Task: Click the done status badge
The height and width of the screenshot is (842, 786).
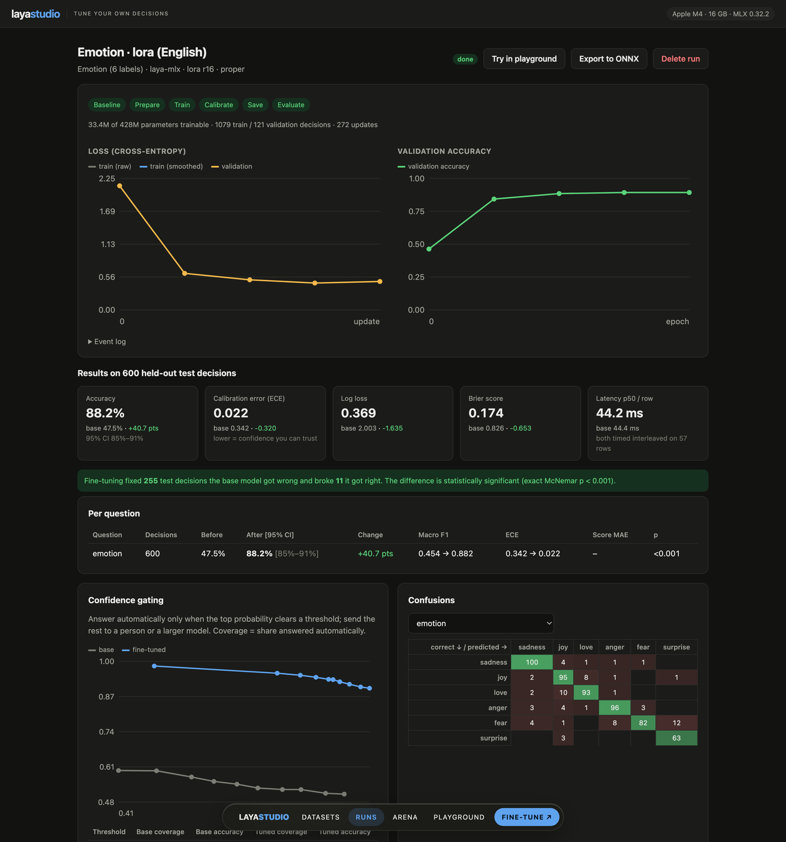Action: [465, 59]
